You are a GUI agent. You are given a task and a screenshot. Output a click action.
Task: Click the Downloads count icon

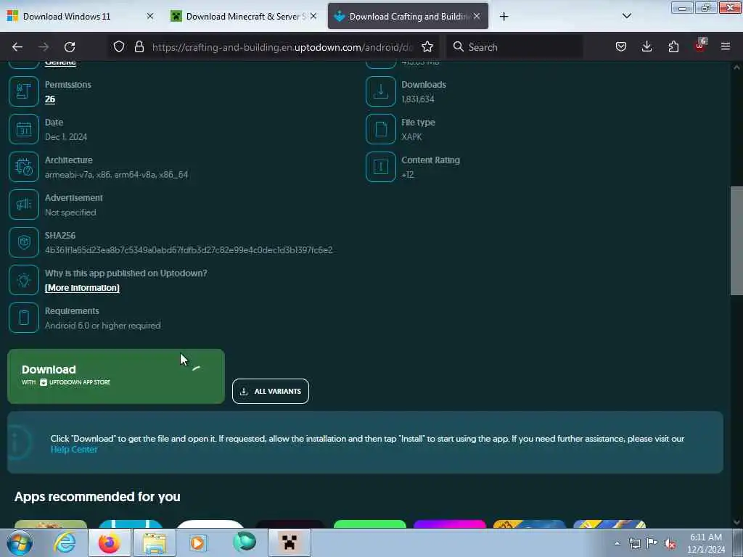point(380,91)
